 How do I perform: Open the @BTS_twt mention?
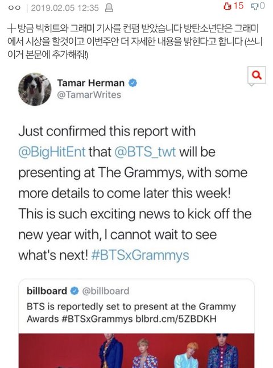click(x=145, y=152)
